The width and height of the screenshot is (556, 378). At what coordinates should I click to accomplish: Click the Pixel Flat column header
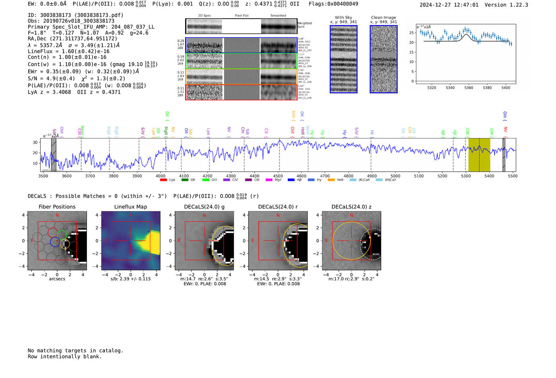[241, 16]
